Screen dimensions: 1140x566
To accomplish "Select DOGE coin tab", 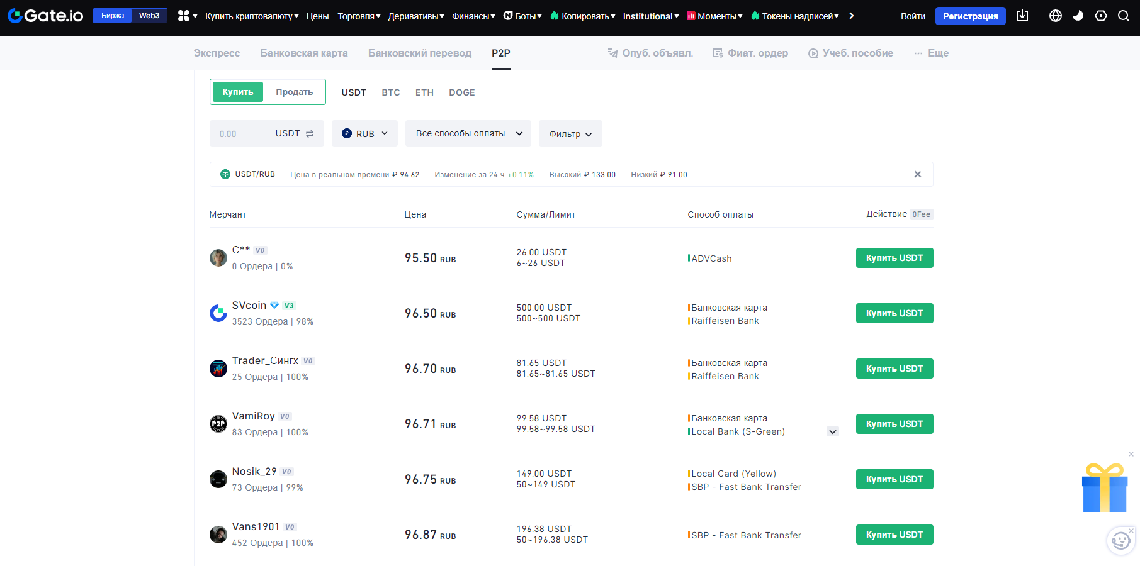I will pyautogui.click(x=462, y=92).
